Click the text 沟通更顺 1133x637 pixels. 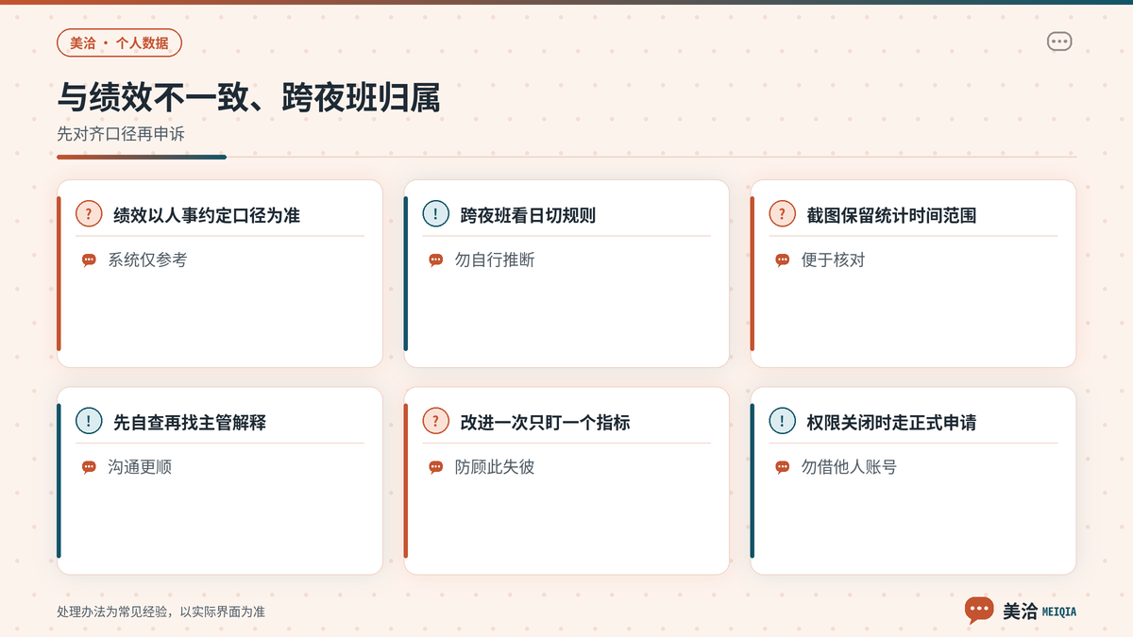(140, 468)
